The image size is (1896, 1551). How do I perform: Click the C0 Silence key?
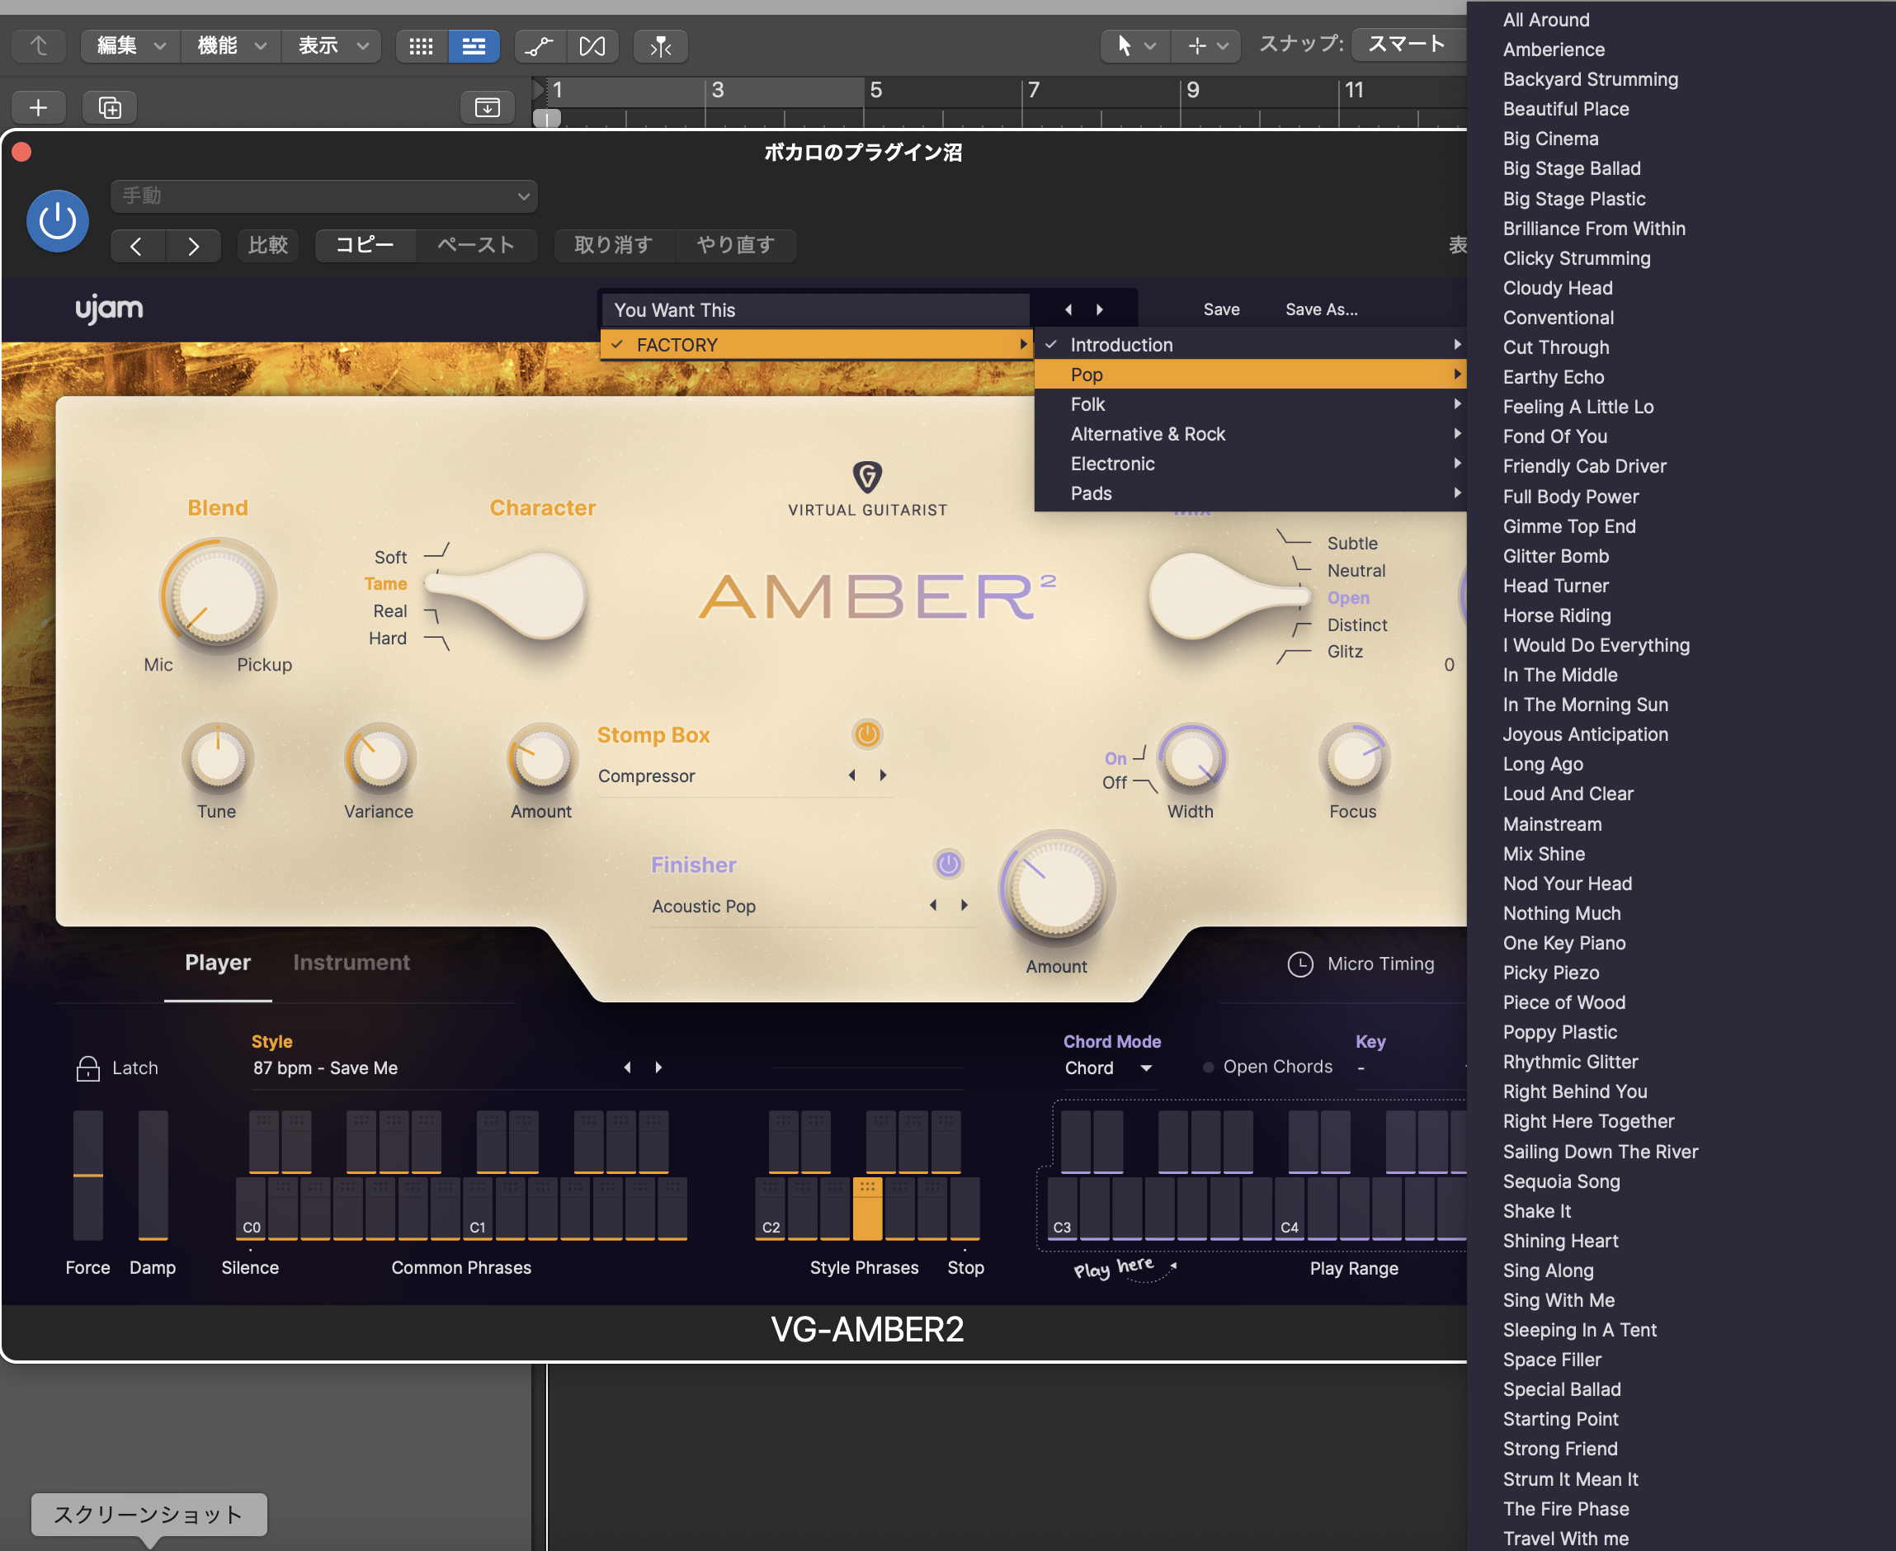pos(251,1208)
